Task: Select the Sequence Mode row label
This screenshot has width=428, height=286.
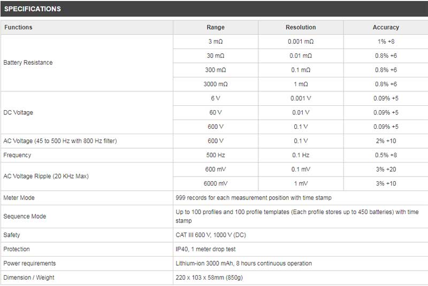Action: click(25, 217)
